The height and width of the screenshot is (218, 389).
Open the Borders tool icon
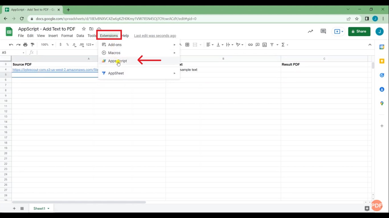[x=187, y=45]
